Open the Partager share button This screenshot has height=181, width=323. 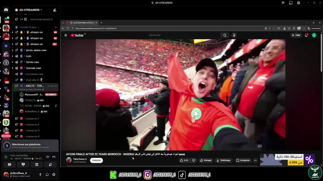206,160
